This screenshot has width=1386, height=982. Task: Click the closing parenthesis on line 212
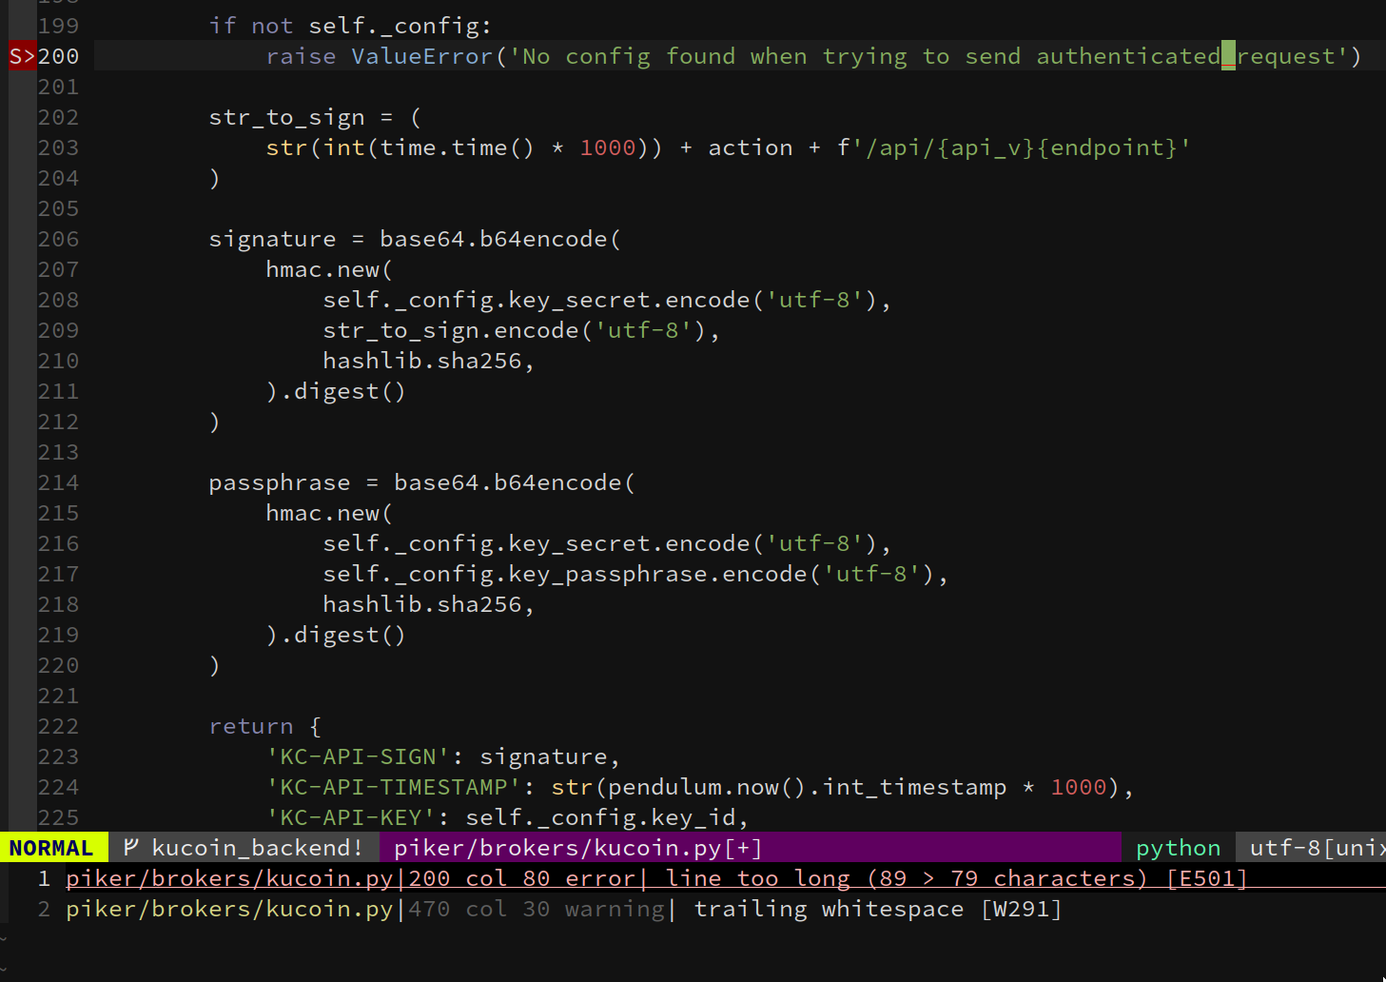[x=215, y=422]
